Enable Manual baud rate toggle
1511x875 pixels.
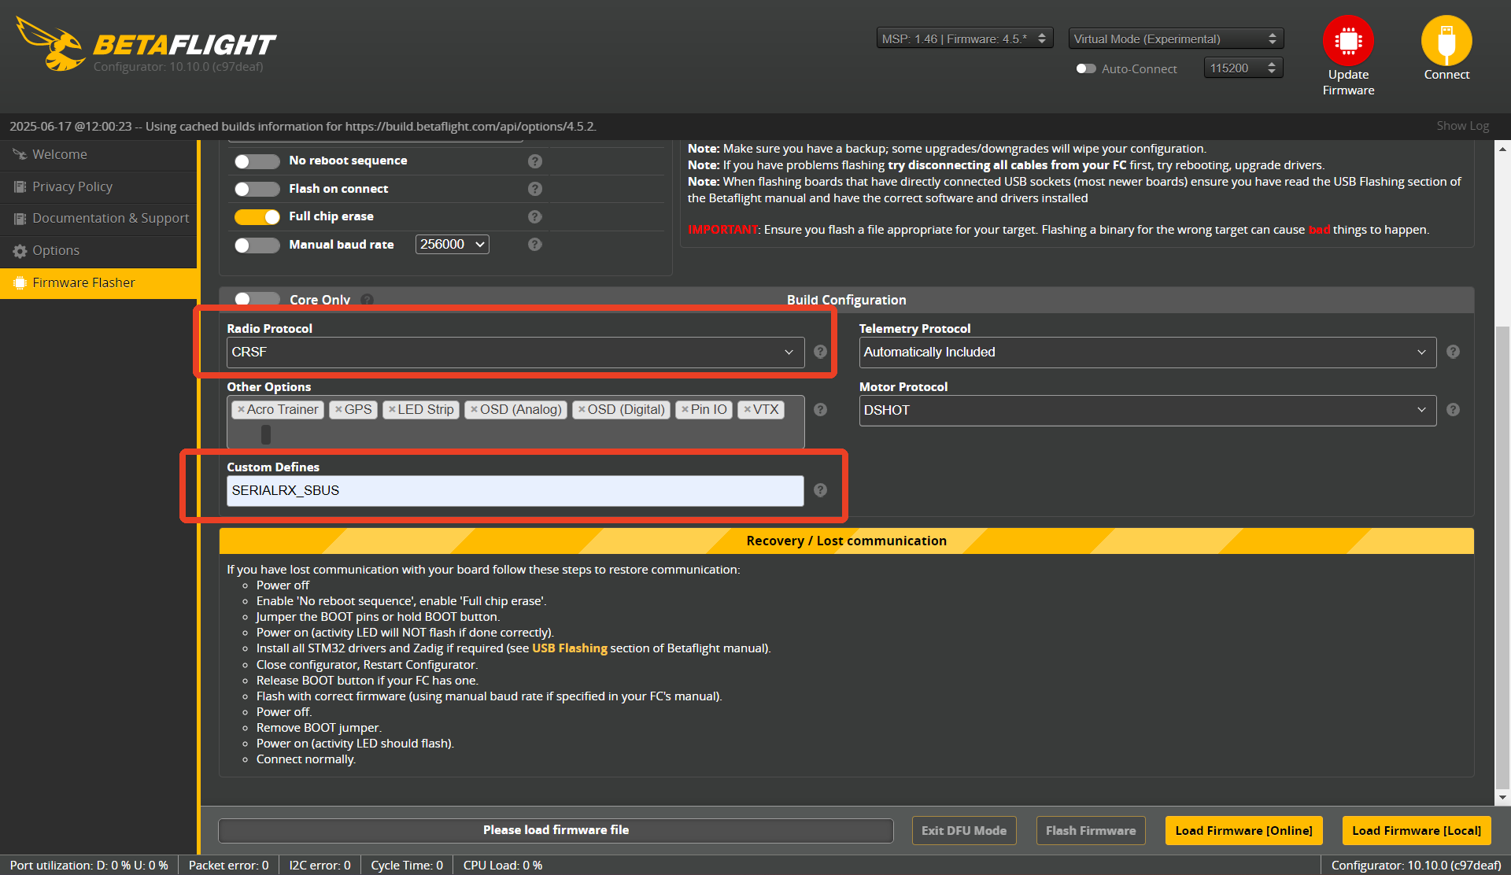[x=257, y=245]
